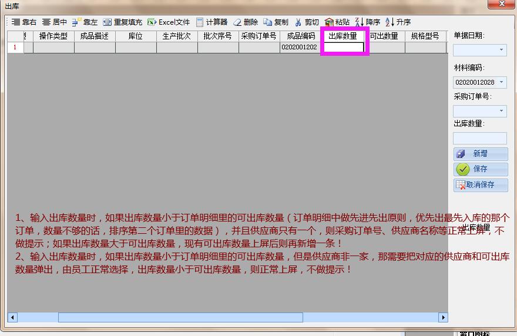Click the 靠左 align left icon

(x=76, y=22)
